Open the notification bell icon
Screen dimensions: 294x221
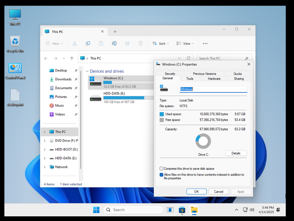pyautogui.click(x=278, y=210)
